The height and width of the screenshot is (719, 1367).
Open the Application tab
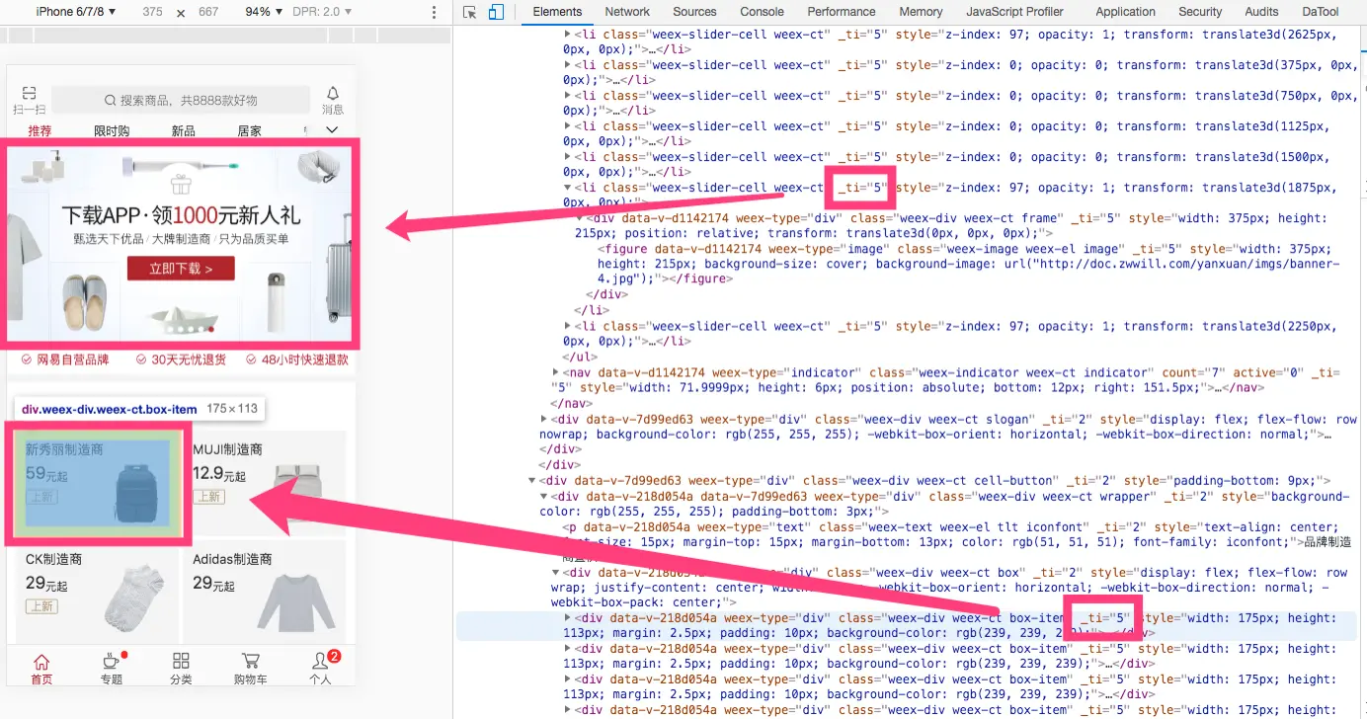point(1125,12)
